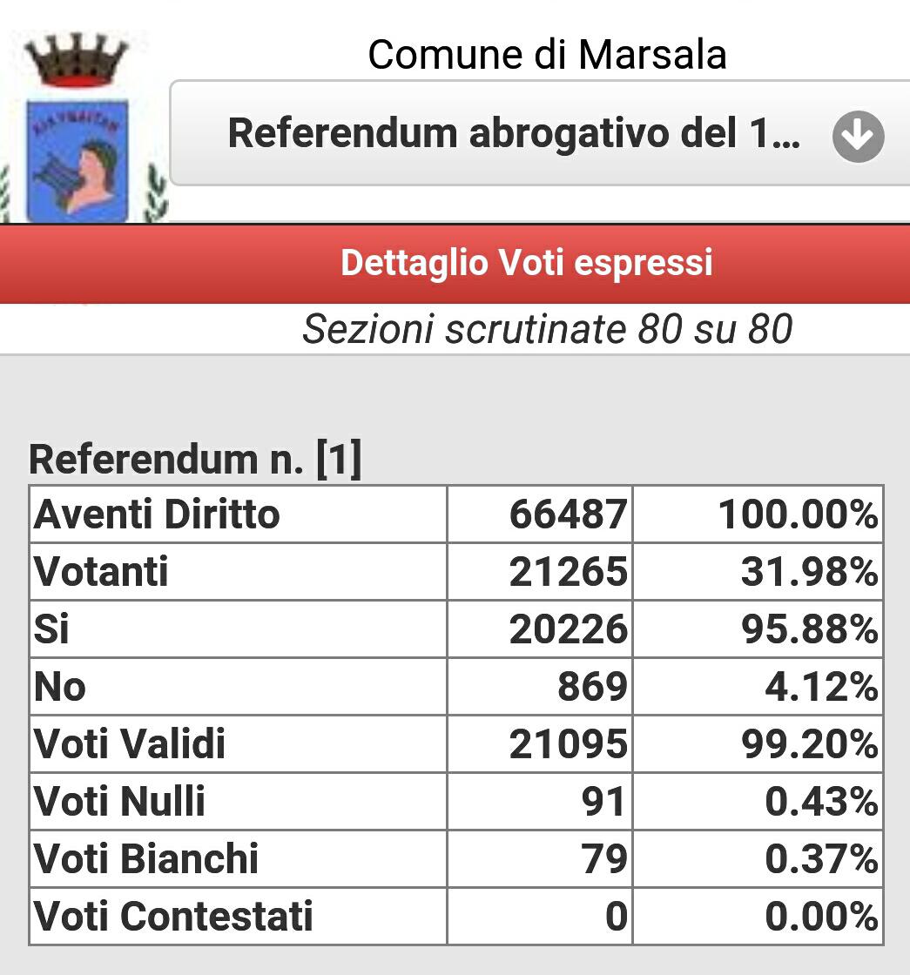
Task: Click the Votanti count 21265
Action: pyautogui.click(x=568, y=572)
